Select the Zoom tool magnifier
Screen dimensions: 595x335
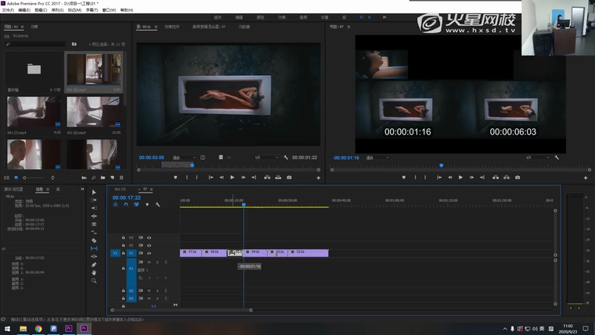tap(94, 282)
